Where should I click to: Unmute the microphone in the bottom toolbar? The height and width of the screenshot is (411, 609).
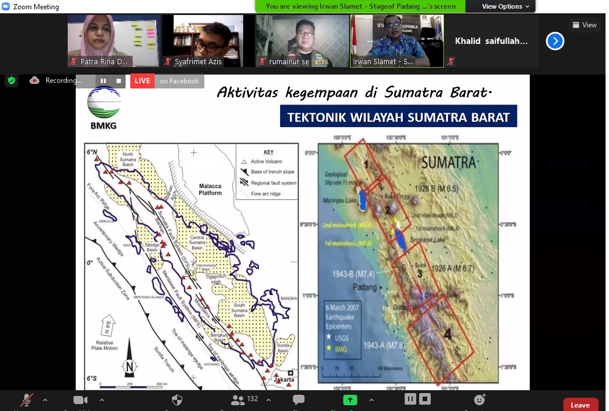[x=27, y=400]
